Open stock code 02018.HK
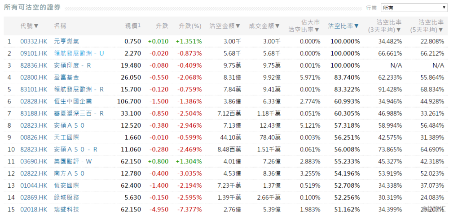449x215 pixels. coord(34,209)
